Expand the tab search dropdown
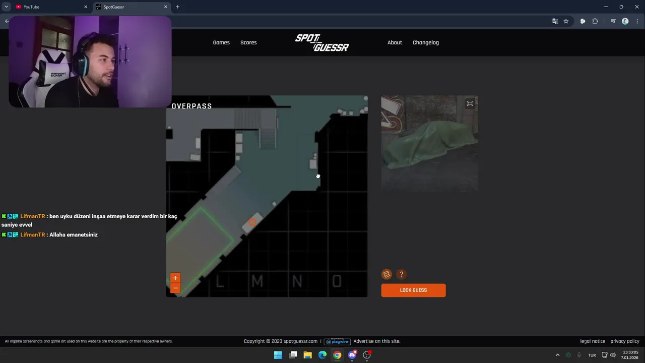 6,7
